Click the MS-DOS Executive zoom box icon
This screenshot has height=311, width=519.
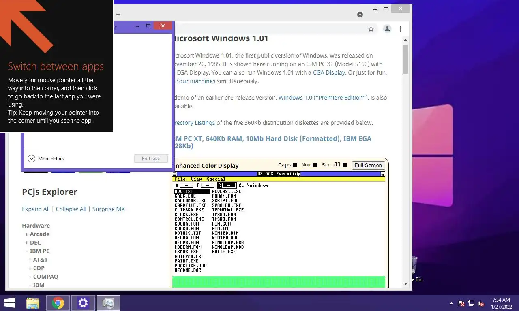tap(383, 174)
